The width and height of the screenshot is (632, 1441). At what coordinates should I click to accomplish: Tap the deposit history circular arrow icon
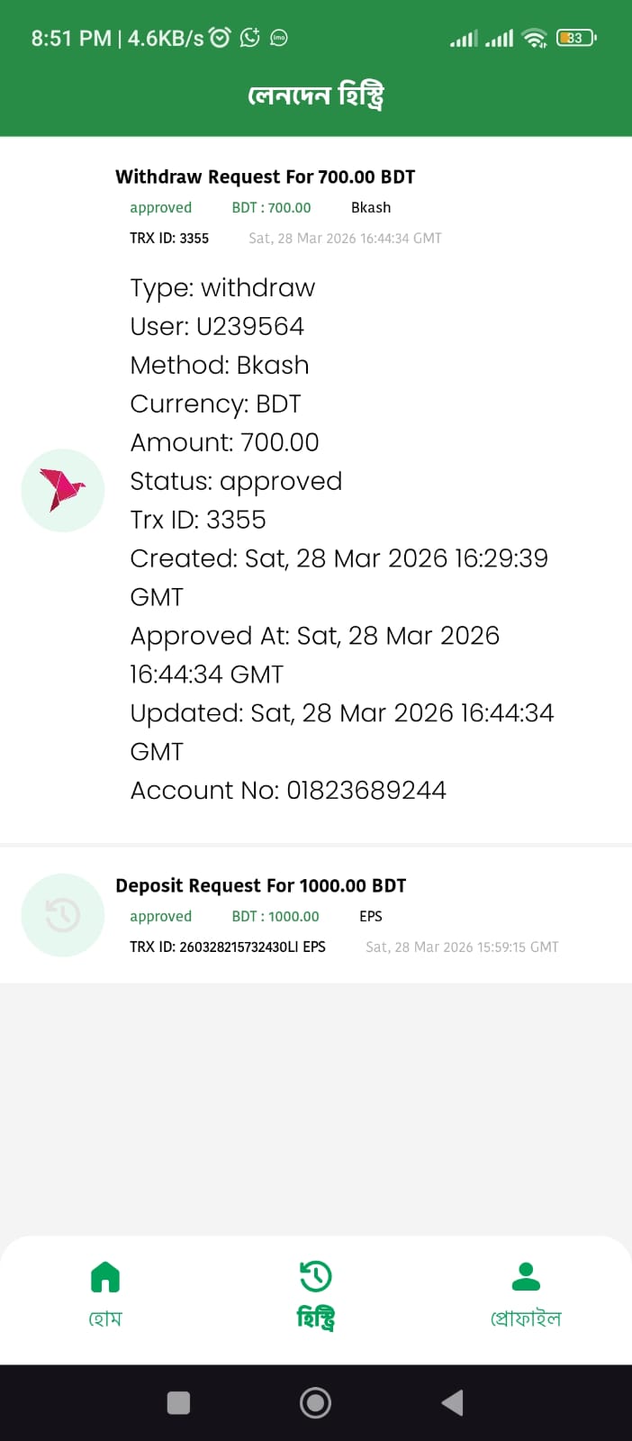click(x=62, y=914)
